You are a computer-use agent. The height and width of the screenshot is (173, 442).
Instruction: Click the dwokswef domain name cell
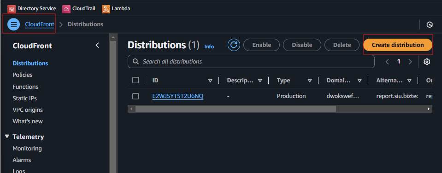343,96
